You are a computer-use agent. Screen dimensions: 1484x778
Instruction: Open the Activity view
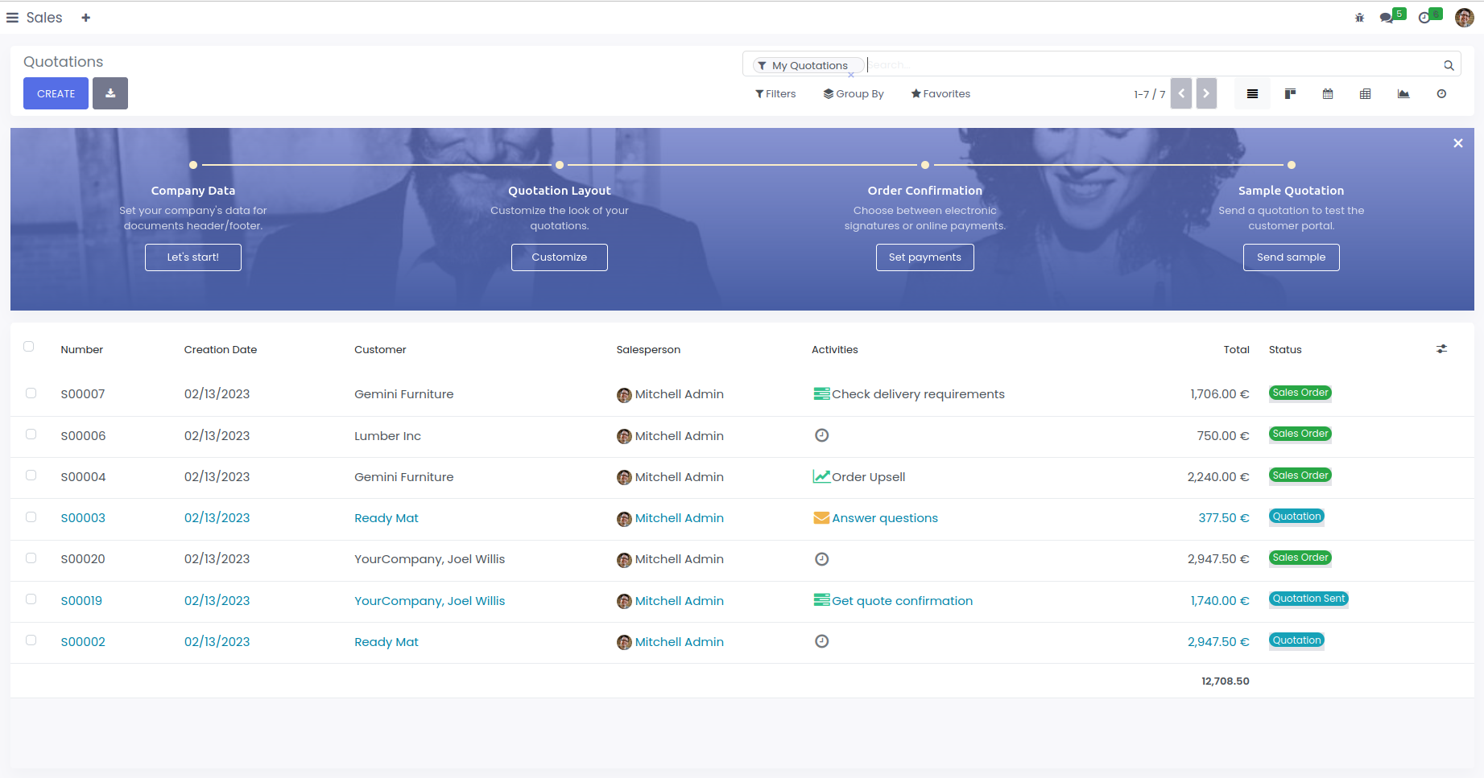click(x=1441, y=94)
